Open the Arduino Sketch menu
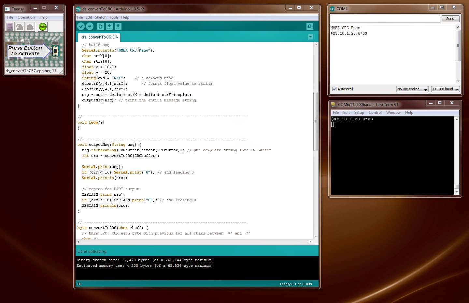 pyautogui.click(x=101, y=17)
